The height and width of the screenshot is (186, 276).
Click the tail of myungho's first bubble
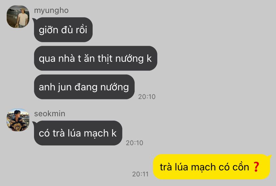click(34, 20)
